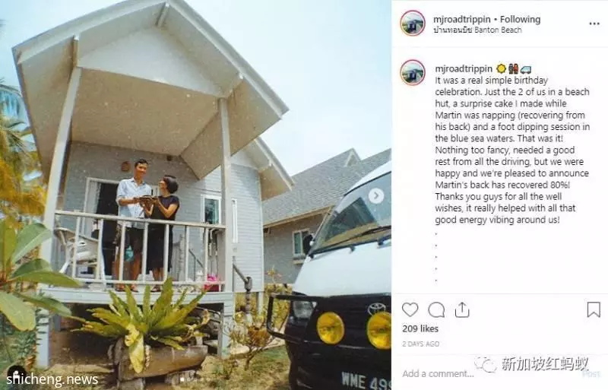Screen dimensions: 608x390
Task: Open the 2 DAYS AGO timestamp
Action: (x=421, y=344)
